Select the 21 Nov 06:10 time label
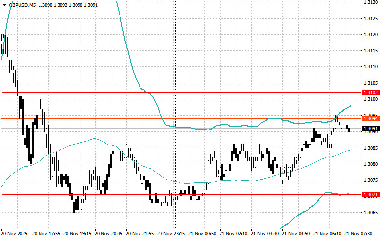The image size is (381, 239). click(327, 234)
